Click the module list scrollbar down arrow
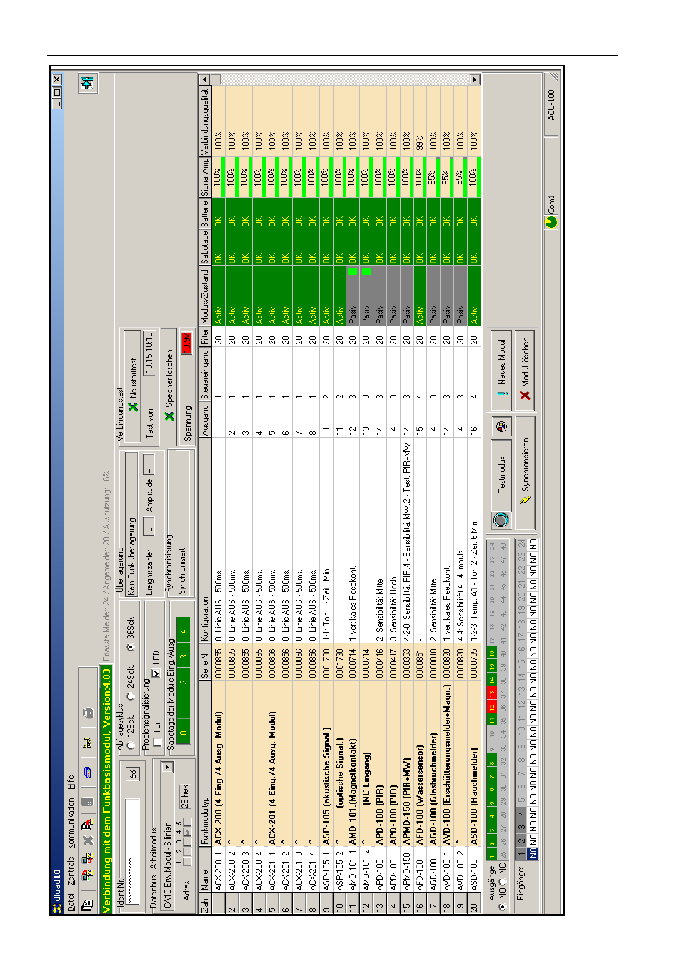 (x=475, y=79)
